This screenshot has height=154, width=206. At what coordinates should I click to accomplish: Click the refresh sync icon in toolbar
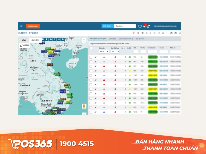[159, 33]
